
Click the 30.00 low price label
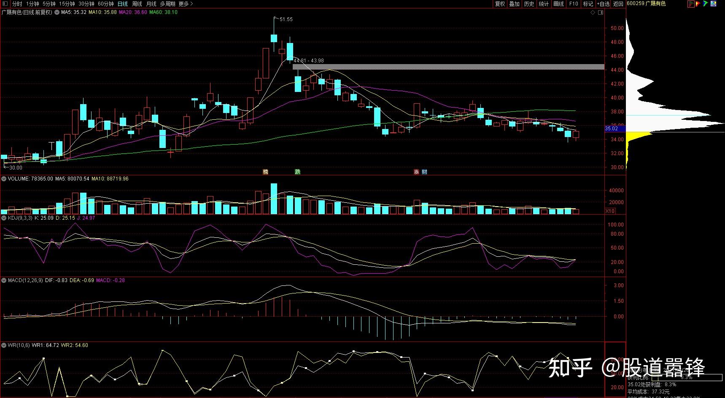pyautogui.click(x=15, y=167)
